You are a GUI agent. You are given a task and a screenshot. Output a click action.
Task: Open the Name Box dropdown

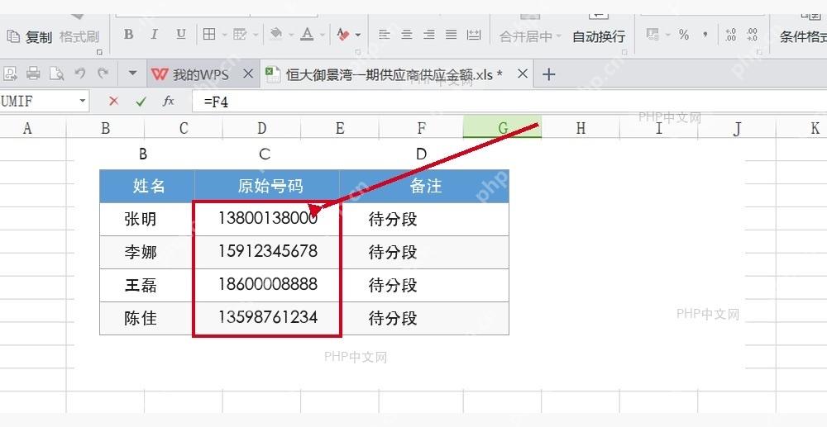[82, 101]
